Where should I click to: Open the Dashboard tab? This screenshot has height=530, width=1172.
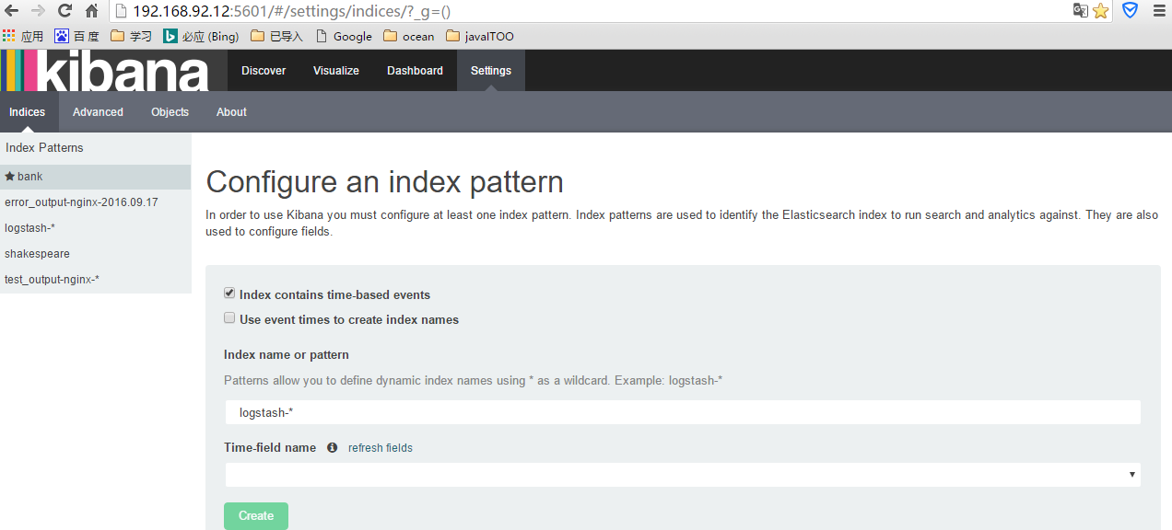(x=415, y=71)
